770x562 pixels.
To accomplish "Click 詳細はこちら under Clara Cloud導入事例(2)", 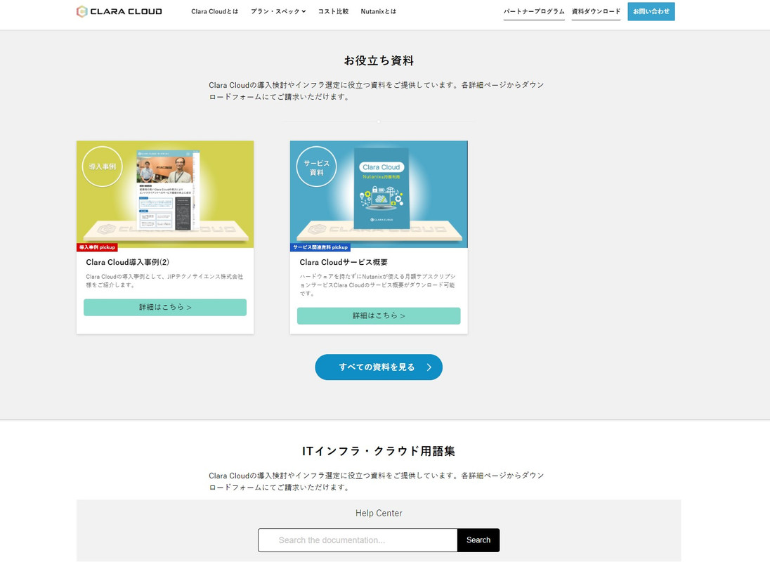I will (165, 307).
